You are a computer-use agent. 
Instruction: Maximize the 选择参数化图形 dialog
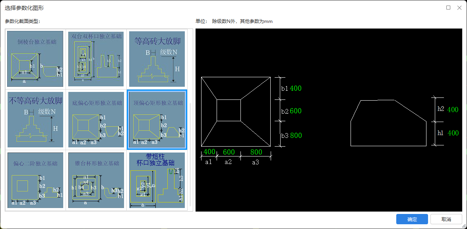click(x=448, y=8)
